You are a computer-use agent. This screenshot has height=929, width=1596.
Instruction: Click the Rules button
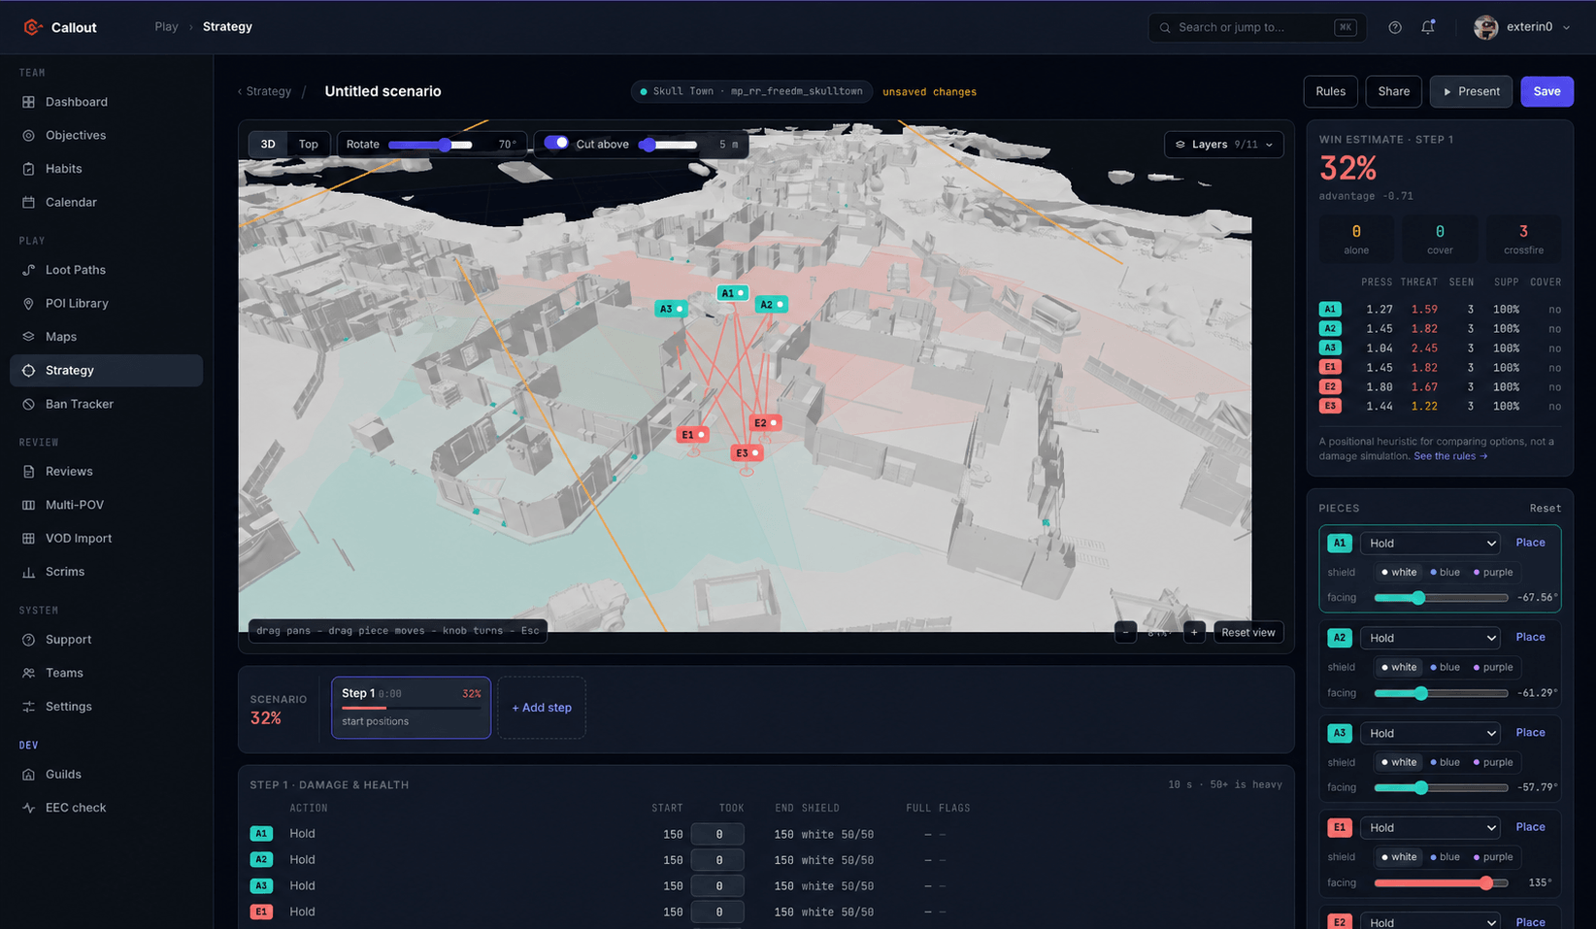(1330, 91)
